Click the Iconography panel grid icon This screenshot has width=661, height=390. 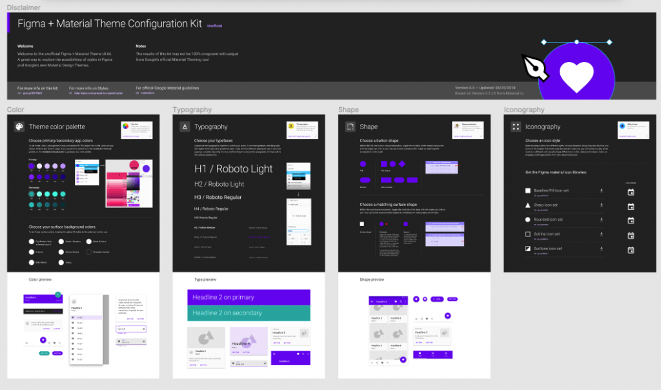click(x=514, y=127)
